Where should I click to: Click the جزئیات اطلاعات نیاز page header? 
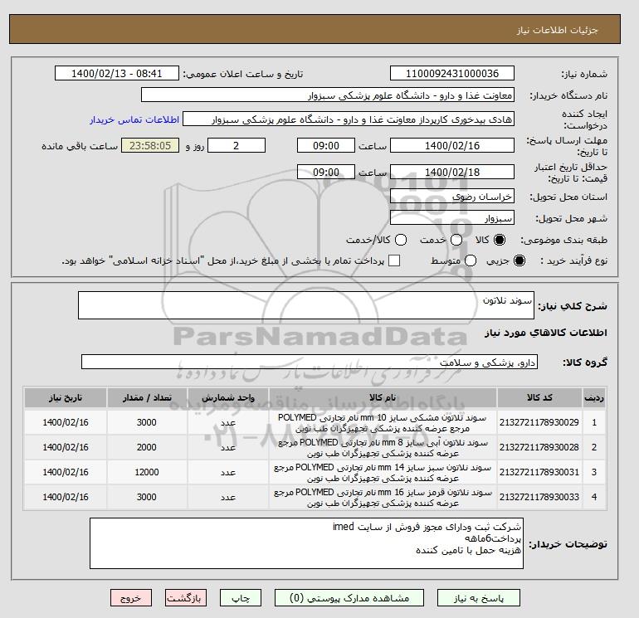point(557,30)
